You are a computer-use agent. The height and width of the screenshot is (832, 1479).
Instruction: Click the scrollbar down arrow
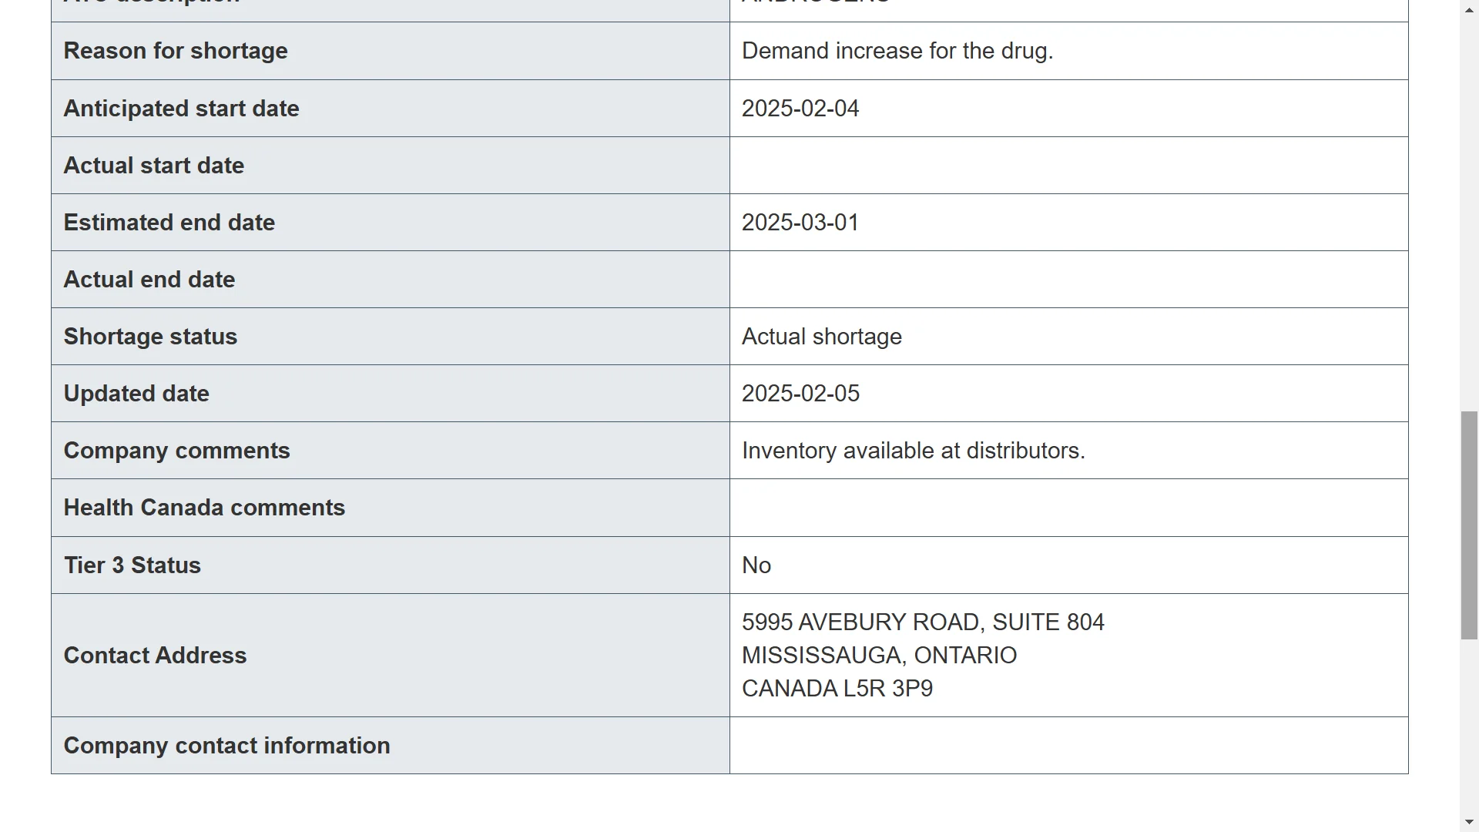1469,823
